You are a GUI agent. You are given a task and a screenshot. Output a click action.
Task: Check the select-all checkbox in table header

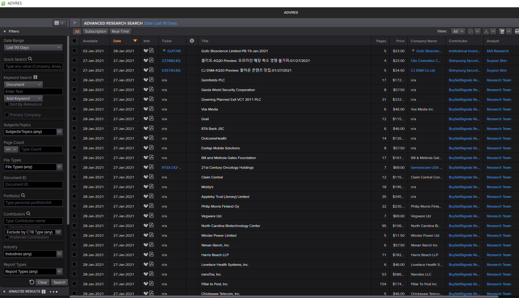pos(74,41)
